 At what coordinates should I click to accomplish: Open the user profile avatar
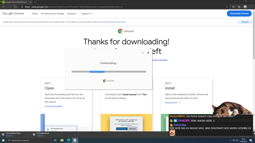coord(245,7)
